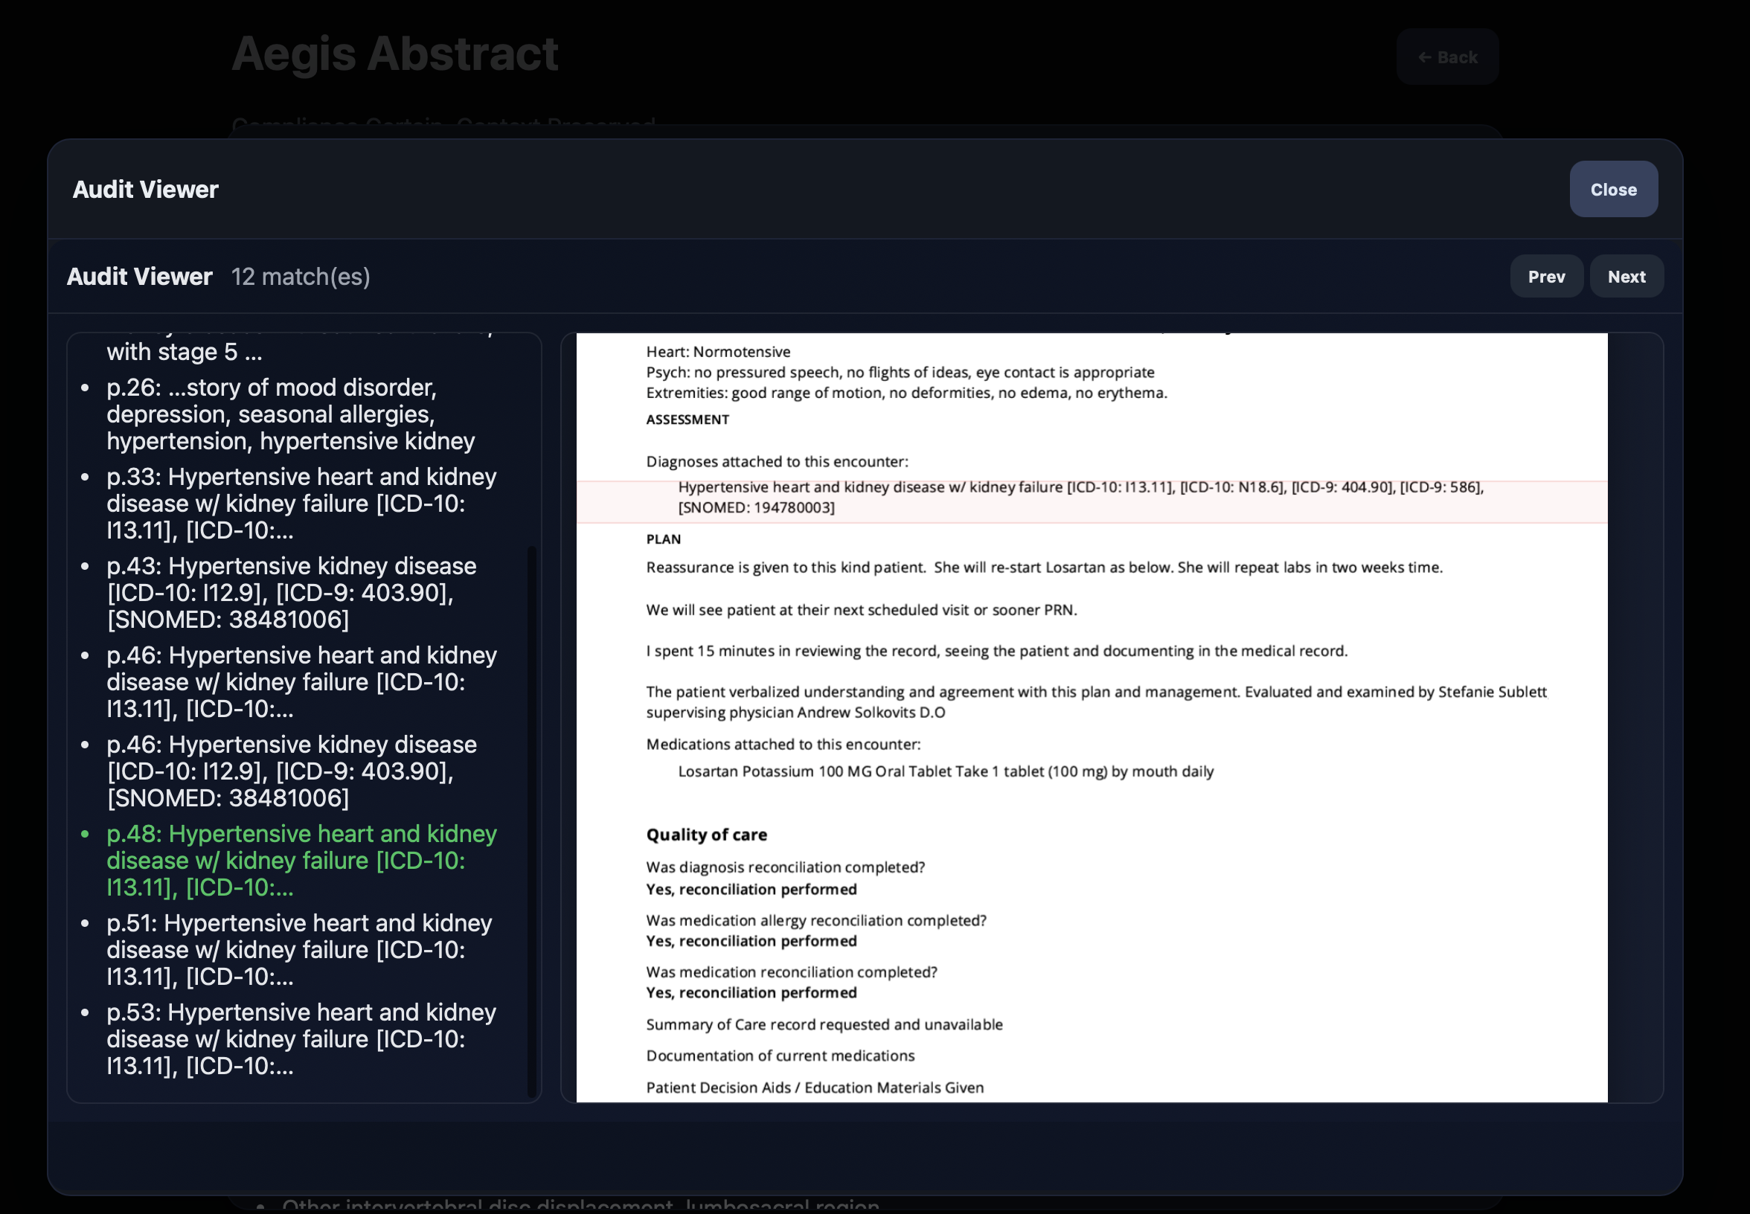Select the first p.46 kidney failure match
The width and height of the screenshot is (1750, 1214).
(x=301, y=681)
